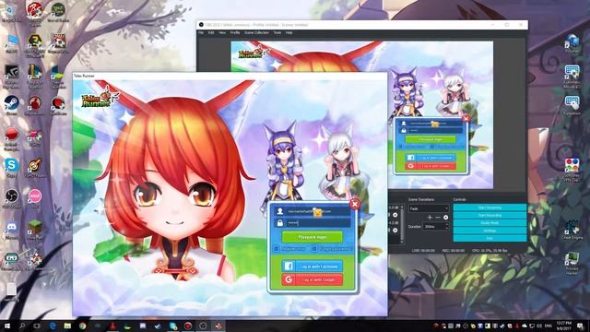The height and width of the screenshot is (332, 590).
Task: Open the OBS Studio desktop shortcut
Action: (12, 196)
